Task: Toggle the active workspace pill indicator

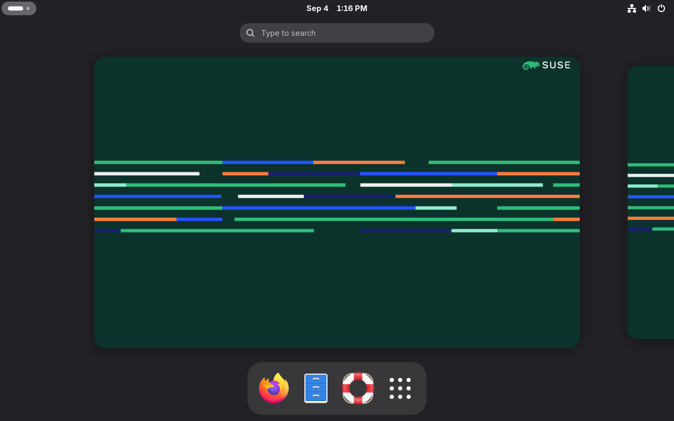Action: pos(15,8)
